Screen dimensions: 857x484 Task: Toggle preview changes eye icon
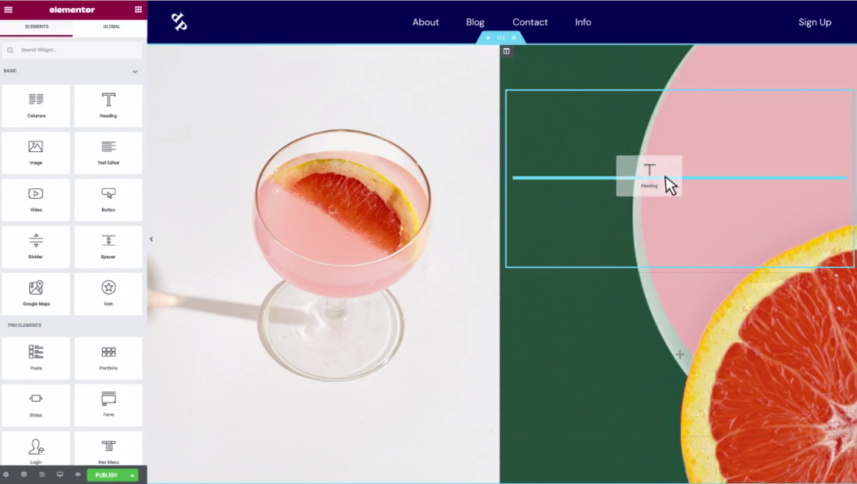tap(78, 475)
